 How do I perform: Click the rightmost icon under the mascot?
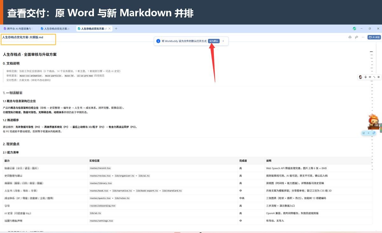click(374, 133)
